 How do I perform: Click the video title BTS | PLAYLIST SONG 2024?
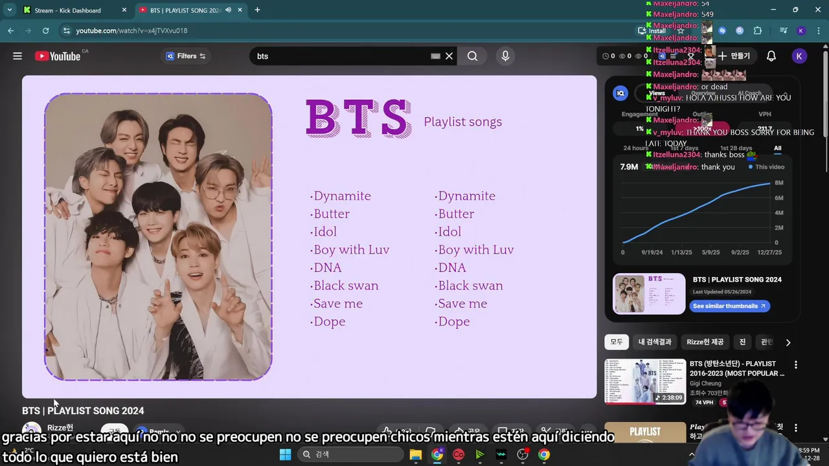[x=83, y=410]
